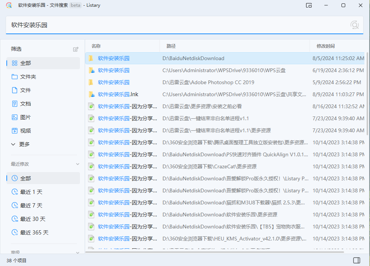Click file icon of 一键结束非白名单进程v1.1\更多资源 row
This screenshot has width=370, height=266.
pos(91,130)
